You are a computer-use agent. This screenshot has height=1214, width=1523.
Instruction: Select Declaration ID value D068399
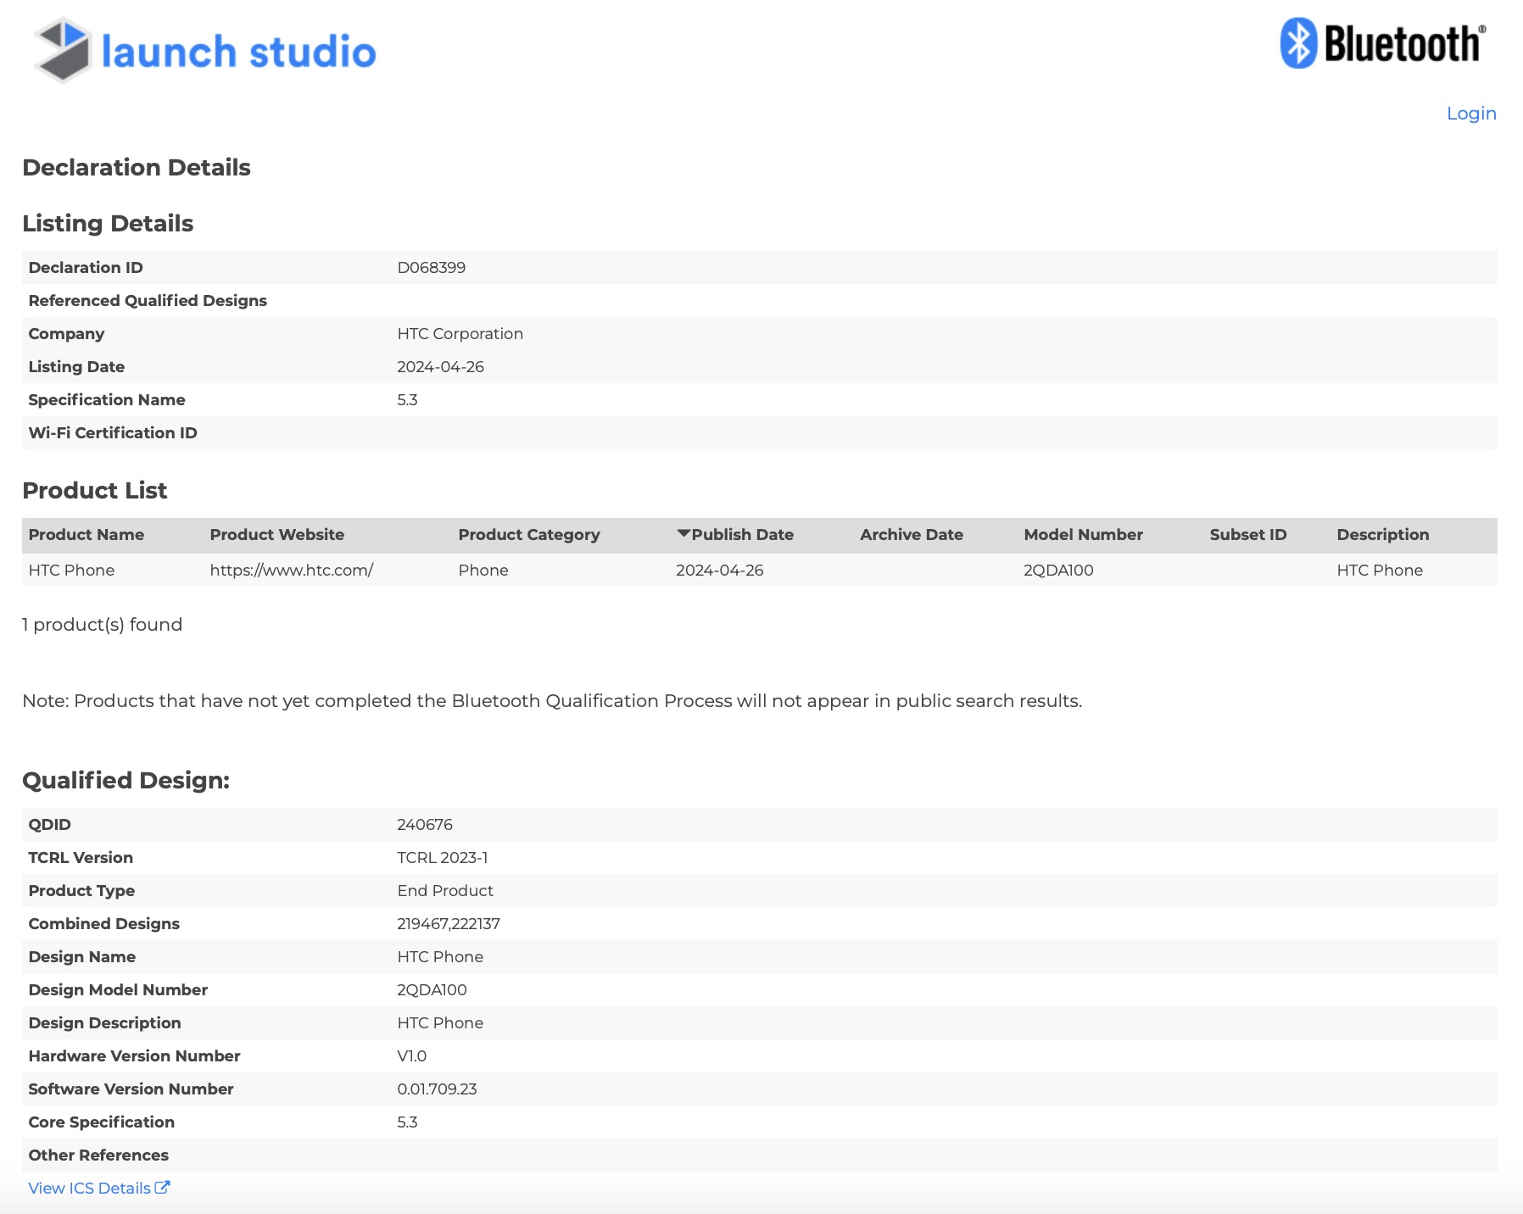click(432, 267)
